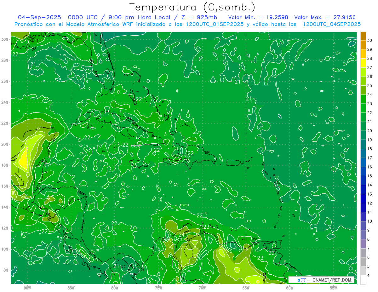Click the "80W" longitude axis label
Screen dimensions: 378x292
[115, 288]
